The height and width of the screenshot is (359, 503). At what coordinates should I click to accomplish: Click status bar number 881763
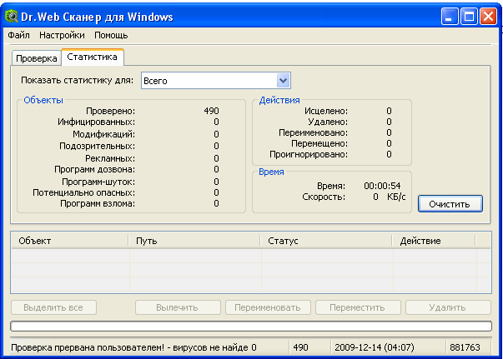click(465, 347)
